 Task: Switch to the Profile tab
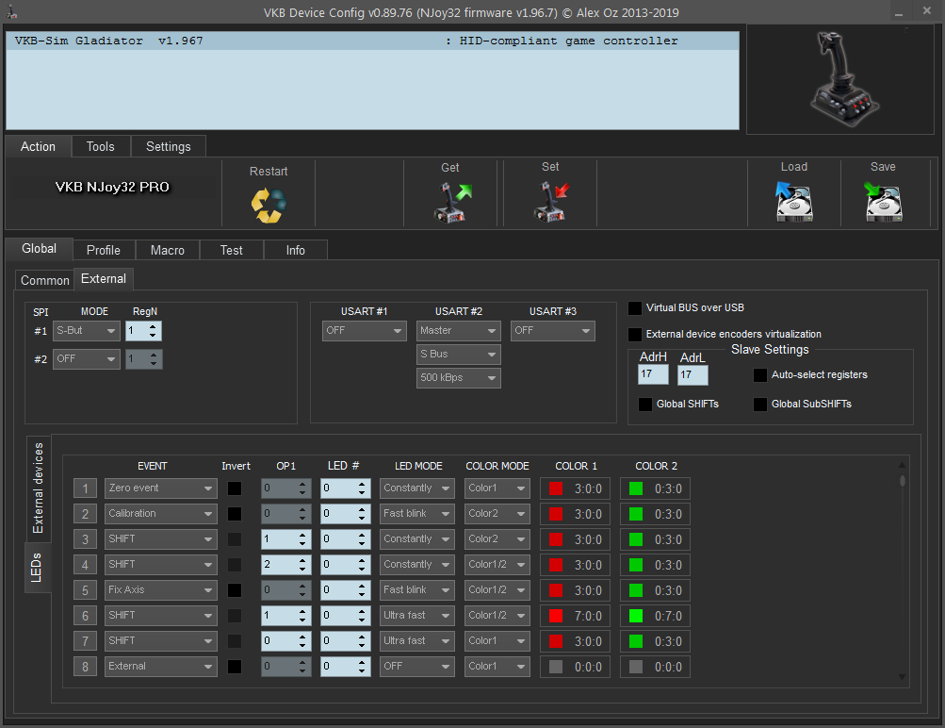(104, 250)
